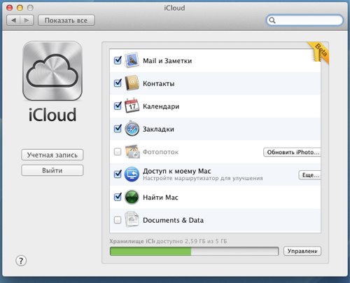The image size is (350, 283).
Task: Go back with the left arrow button
Action: [x=13, y=20]
